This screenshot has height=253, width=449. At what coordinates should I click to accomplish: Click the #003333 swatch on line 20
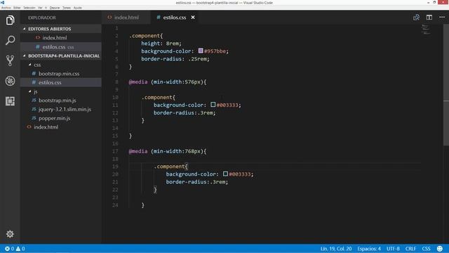pyautogui.click(x=225, y=174)
